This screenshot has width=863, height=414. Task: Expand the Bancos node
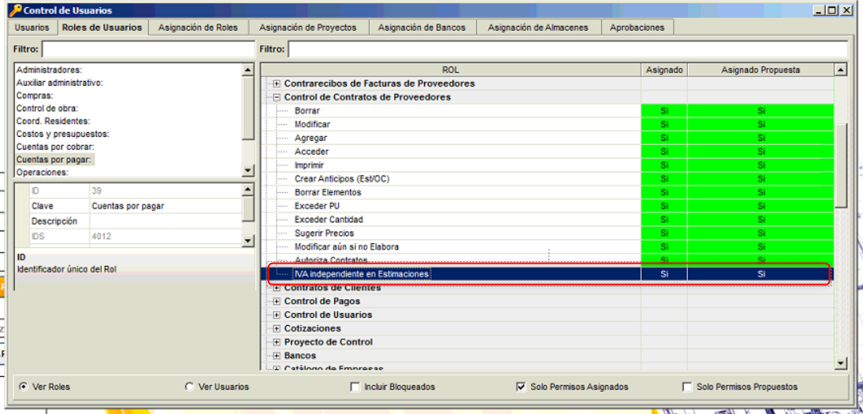point(277,356)
